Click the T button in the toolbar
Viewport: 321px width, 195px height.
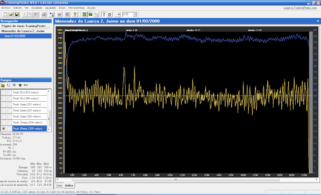(104, 14)
